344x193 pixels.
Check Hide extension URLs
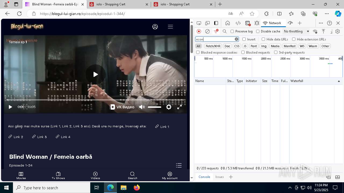[294, 39]
